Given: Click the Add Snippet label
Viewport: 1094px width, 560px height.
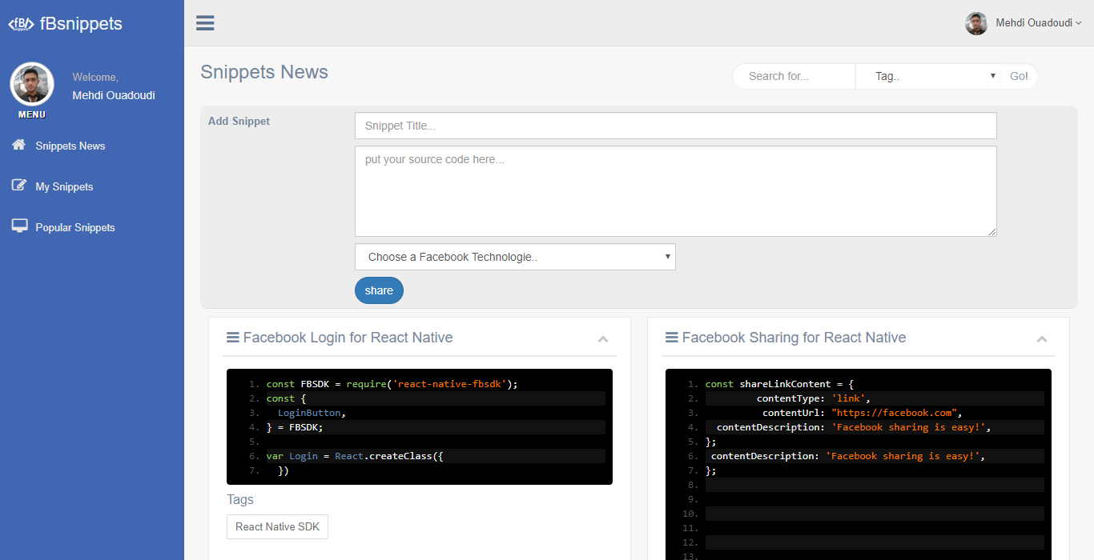Looking at the screenshot, I should coord(239,122).
